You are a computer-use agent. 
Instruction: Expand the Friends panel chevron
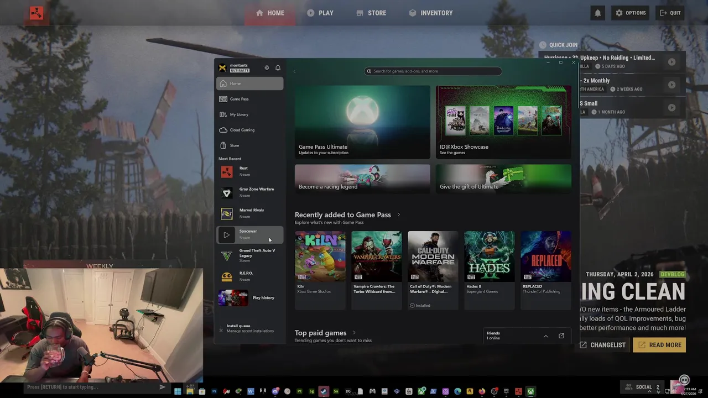[545, 336]
